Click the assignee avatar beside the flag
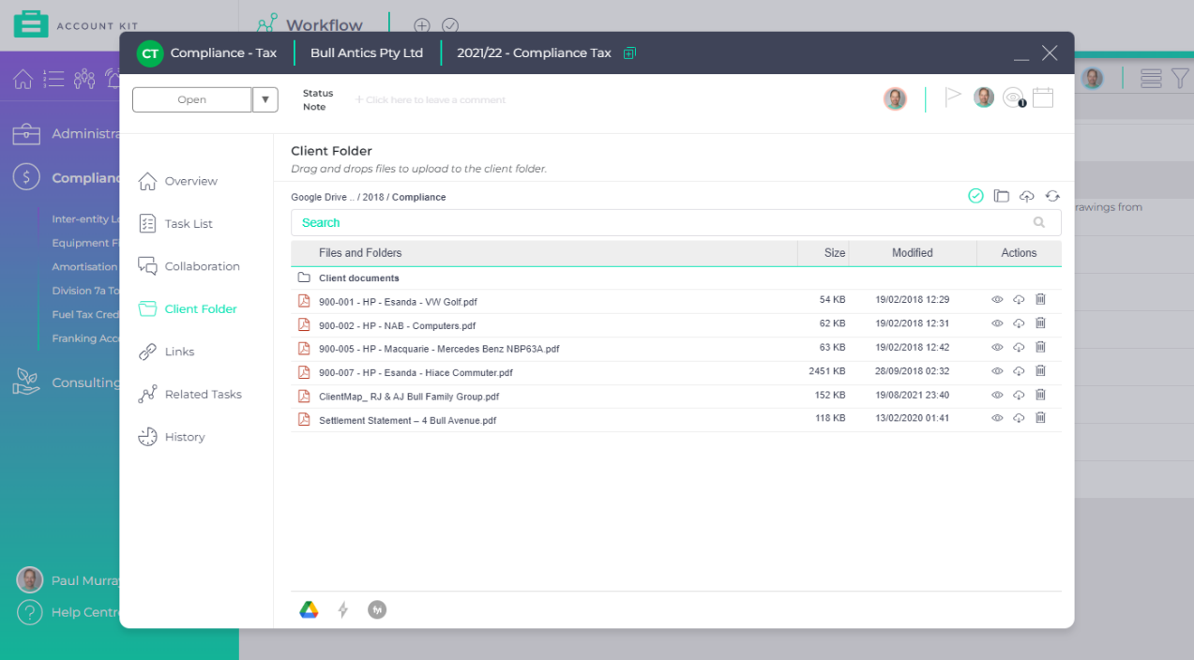This screenshot has width=1194, height=660. pos(984,97)
